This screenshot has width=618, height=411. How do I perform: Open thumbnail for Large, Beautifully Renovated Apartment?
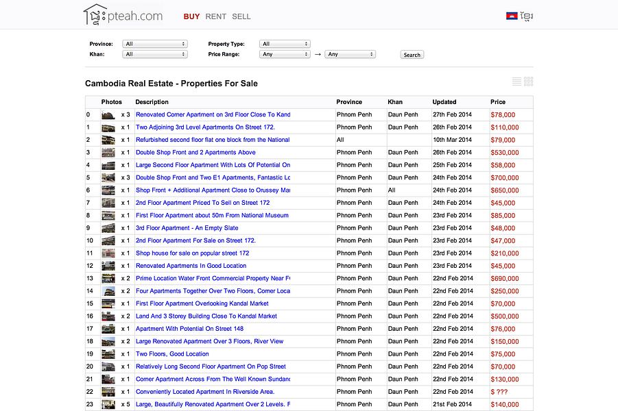point(108,405)
